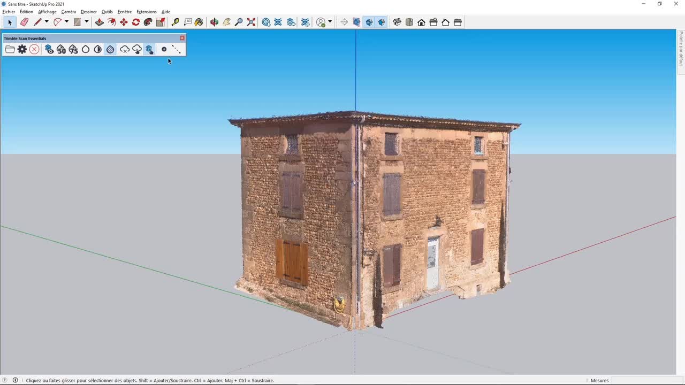Set point cloud density to 50
685x385 pixels.
[61, 49]
